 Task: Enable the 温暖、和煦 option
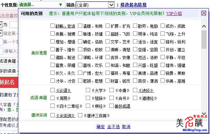click(80, 26)
